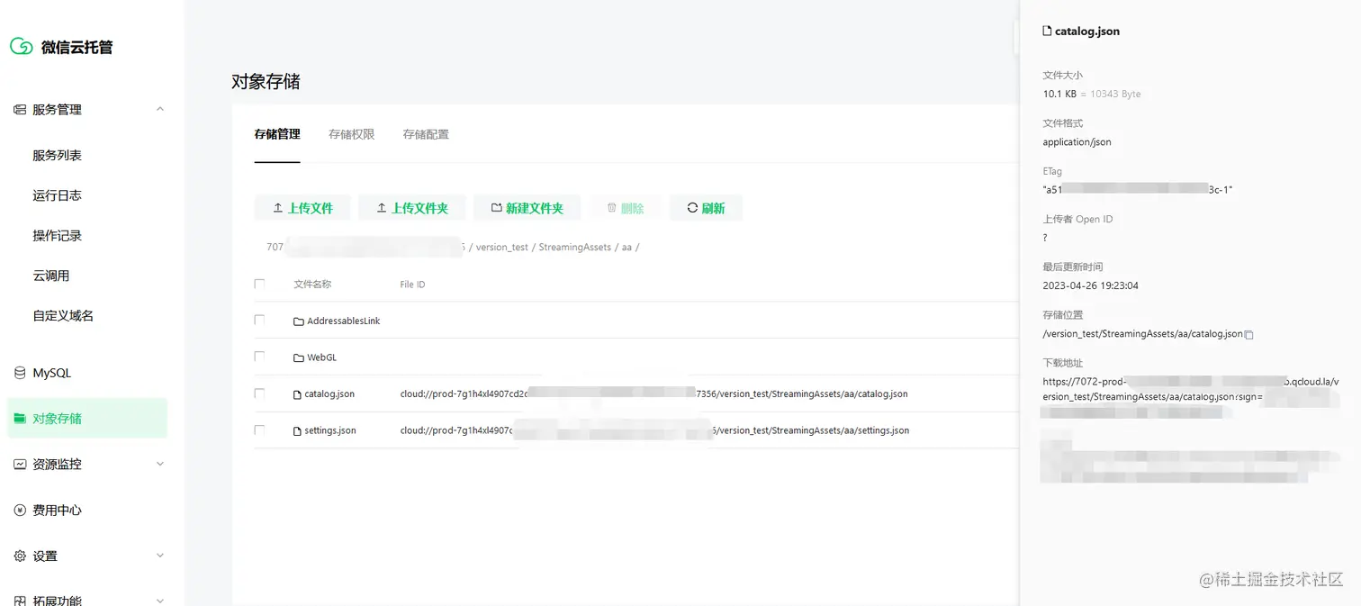Open 操作记录 in the sidebar
1361x606 pixels.
click(x=57, y=236)
